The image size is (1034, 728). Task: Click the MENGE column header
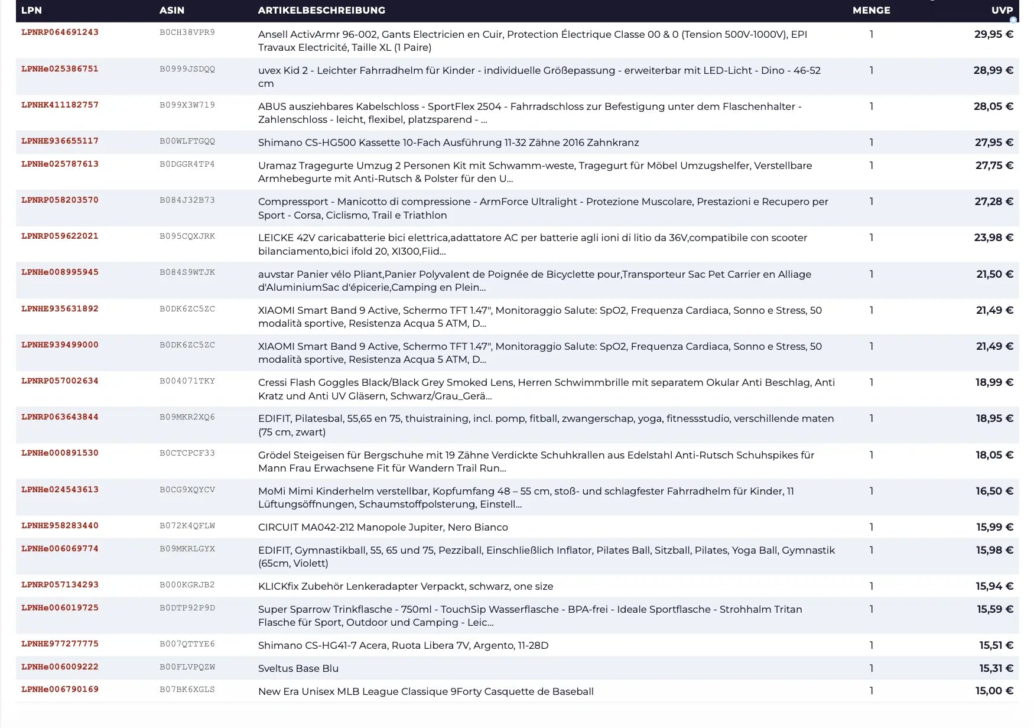pos(871,10)
